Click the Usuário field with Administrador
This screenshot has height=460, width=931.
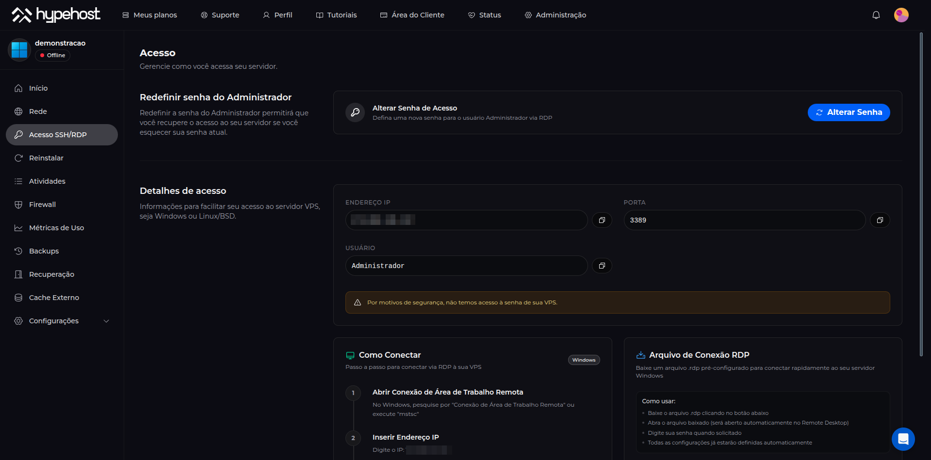pyautogui.click(x=466, y=266)
